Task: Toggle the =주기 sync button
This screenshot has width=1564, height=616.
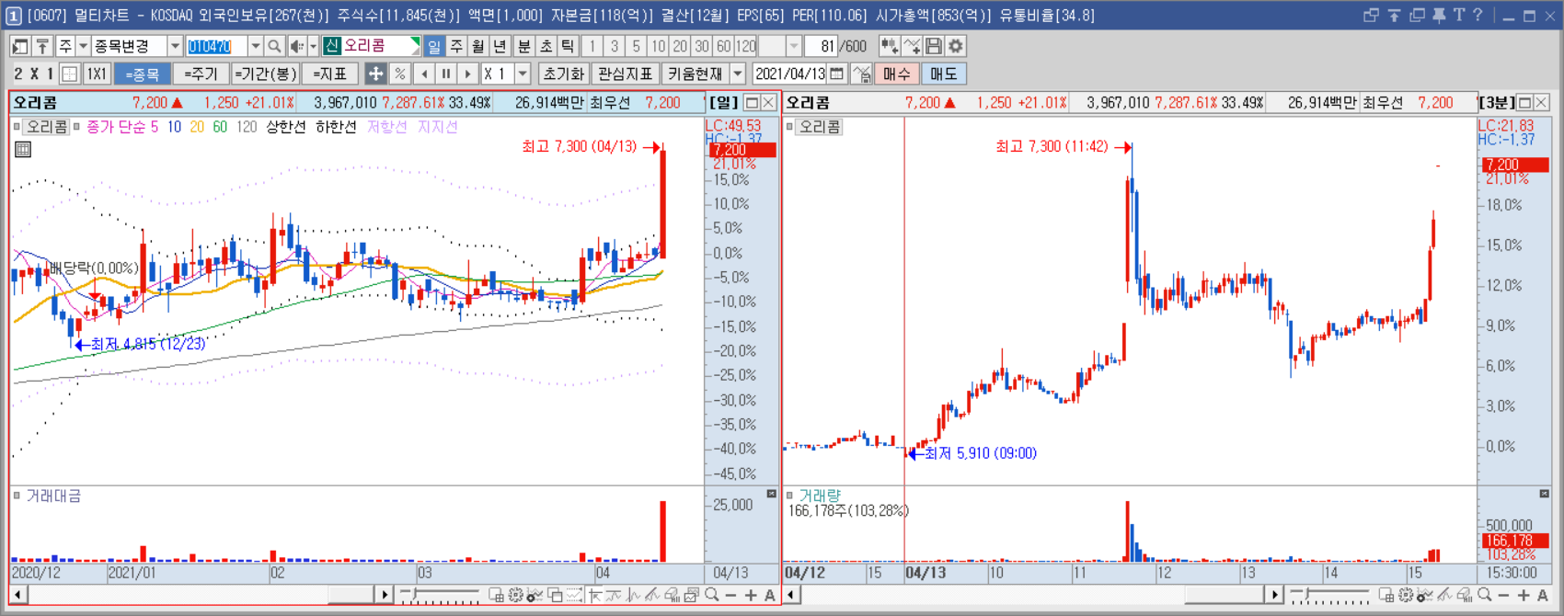Action: click(x=201, y=74)
